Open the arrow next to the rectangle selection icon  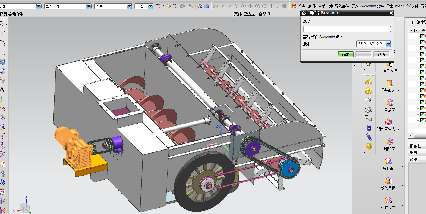[x=163, y=6]
